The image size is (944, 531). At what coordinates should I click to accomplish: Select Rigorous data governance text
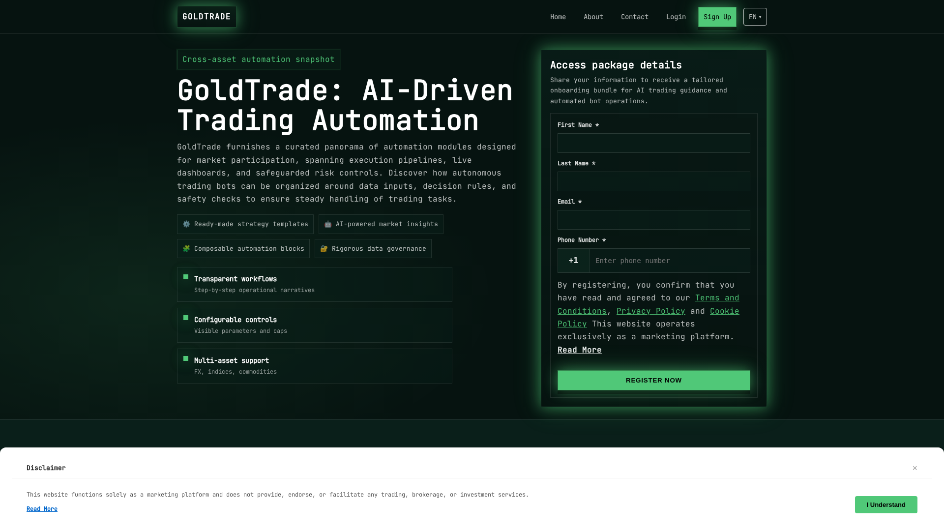379,249
